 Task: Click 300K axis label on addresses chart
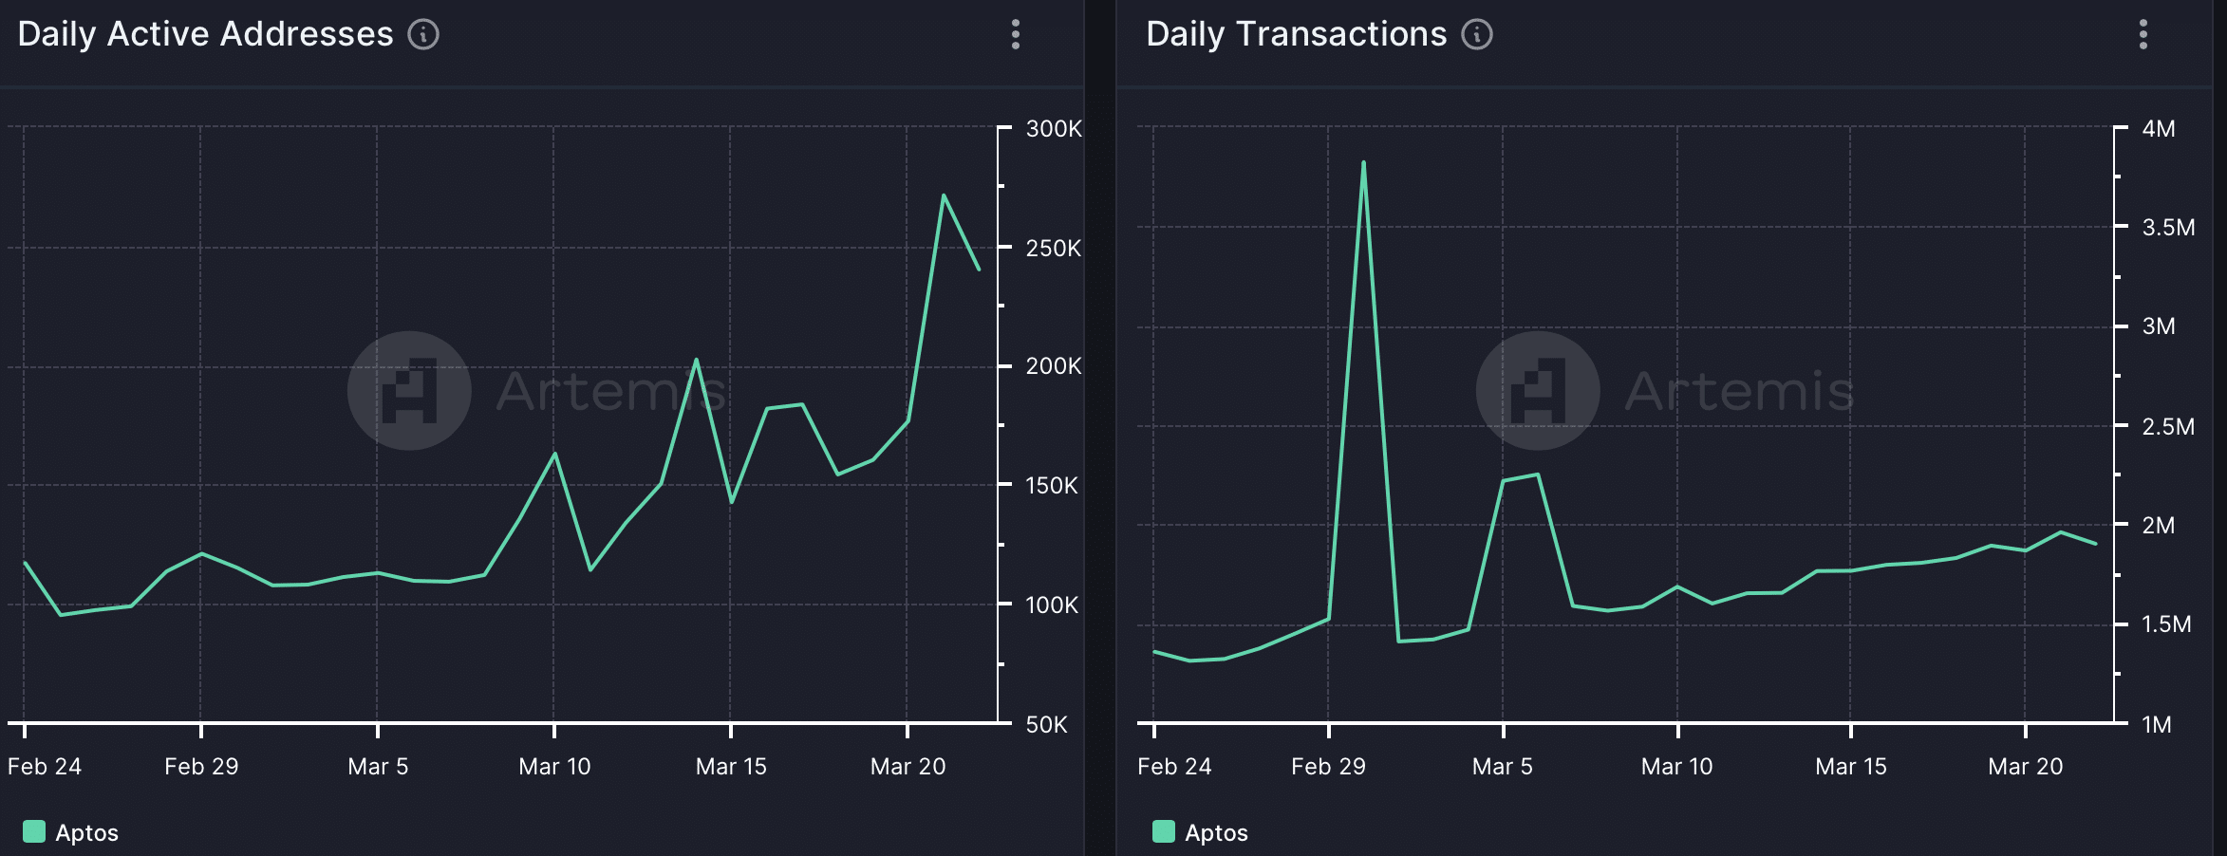coord(1054,129)
